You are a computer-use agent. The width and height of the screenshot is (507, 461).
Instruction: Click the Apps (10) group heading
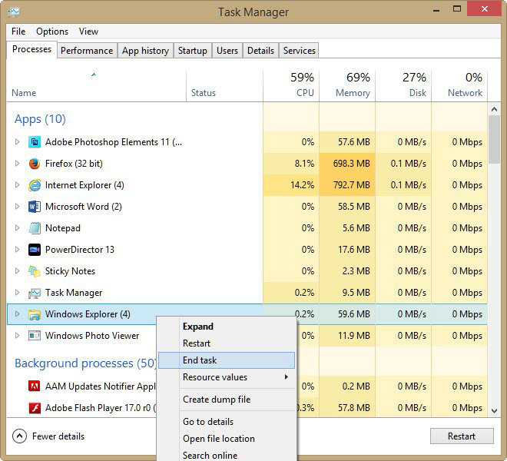point(40,119)
